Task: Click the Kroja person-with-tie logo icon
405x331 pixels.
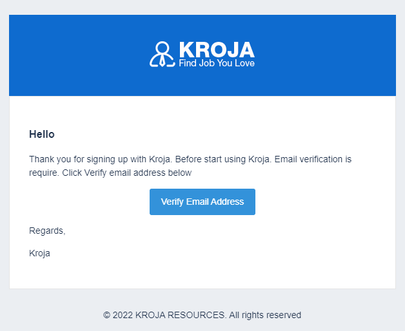Action: [x=163, y=54]
